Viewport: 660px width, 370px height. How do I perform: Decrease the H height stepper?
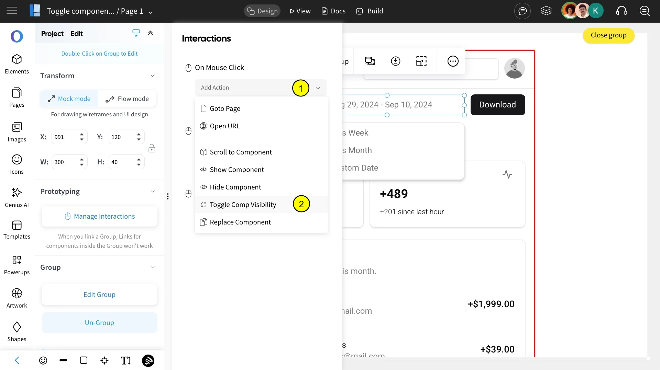139,165
